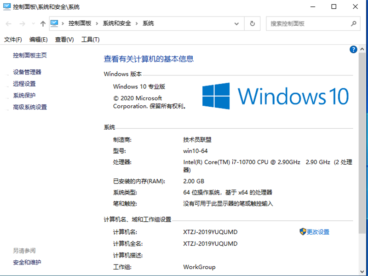This screenshot has width=368, height=276.
Task: Open the 文件(F) menu
Action: [x=12, y=40]
